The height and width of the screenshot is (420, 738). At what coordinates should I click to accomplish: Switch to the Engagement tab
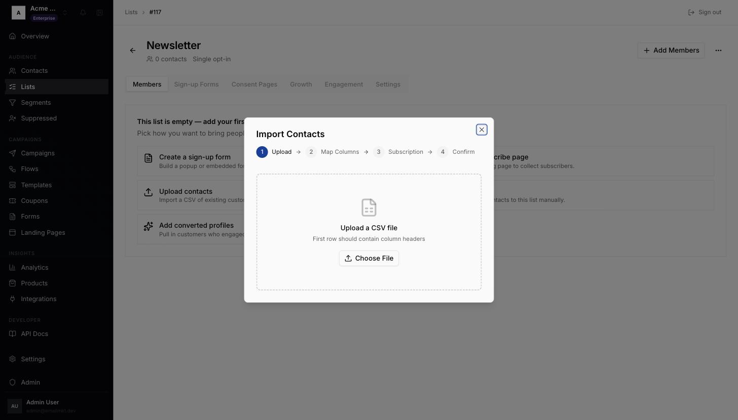(344, 84)
